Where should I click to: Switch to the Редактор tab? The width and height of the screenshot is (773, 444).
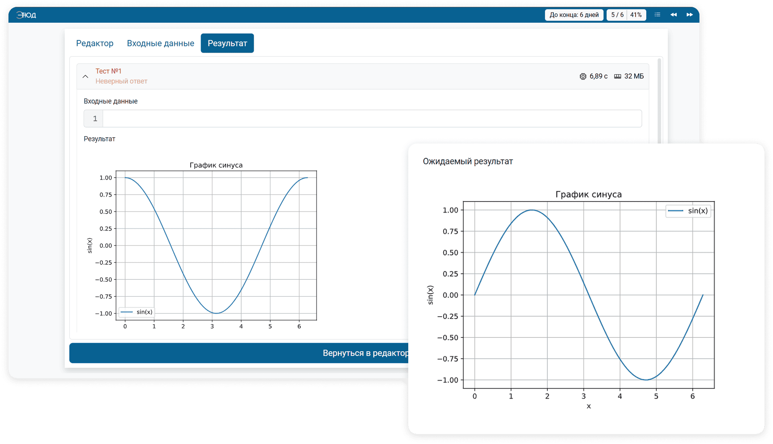95,43
